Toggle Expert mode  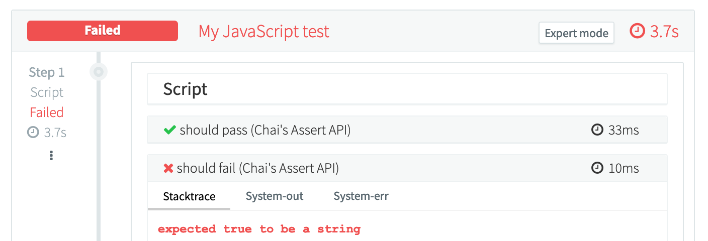(576, 33)
